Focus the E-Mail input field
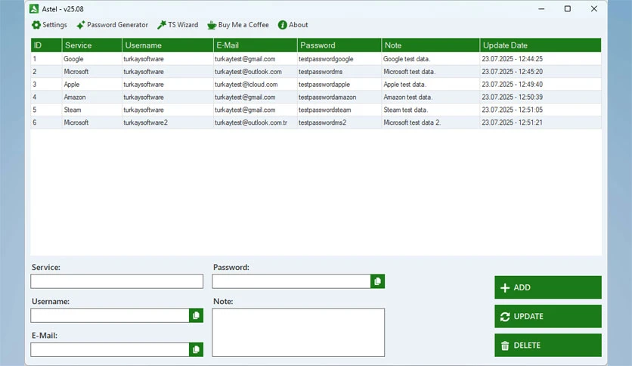This screenshot has width=632, height=366. [110, 349]
